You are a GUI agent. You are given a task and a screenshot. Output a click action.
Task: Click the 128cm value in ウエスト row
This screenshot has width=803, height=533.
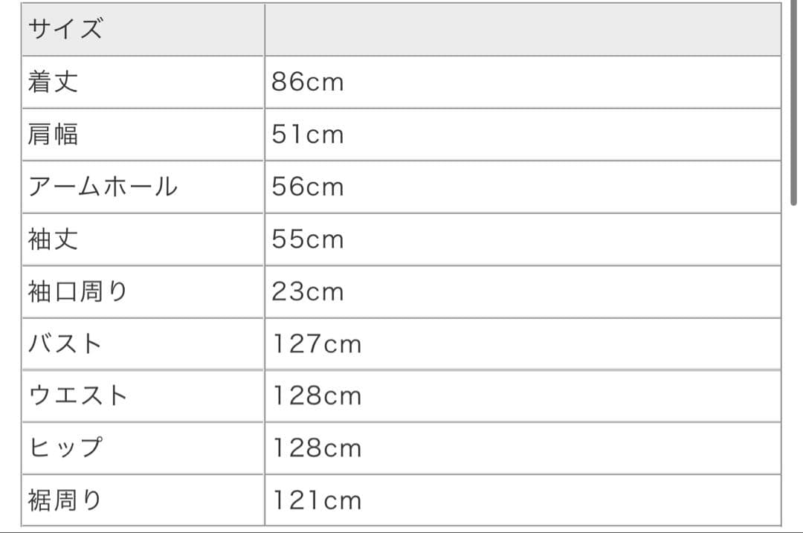317,395
